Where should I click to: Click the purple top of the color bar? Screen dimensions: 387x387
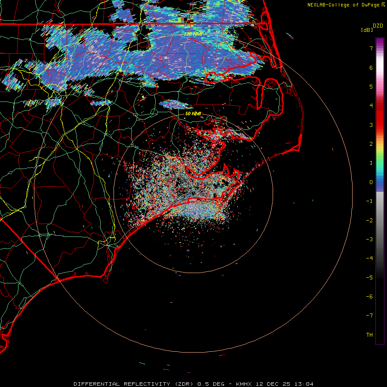click(380, 42)
